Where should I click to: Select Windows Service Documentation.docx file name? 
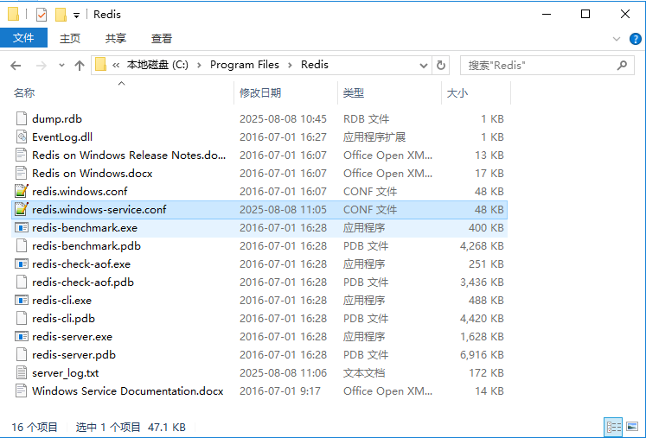pyautogui.click(x=128, y=390)
